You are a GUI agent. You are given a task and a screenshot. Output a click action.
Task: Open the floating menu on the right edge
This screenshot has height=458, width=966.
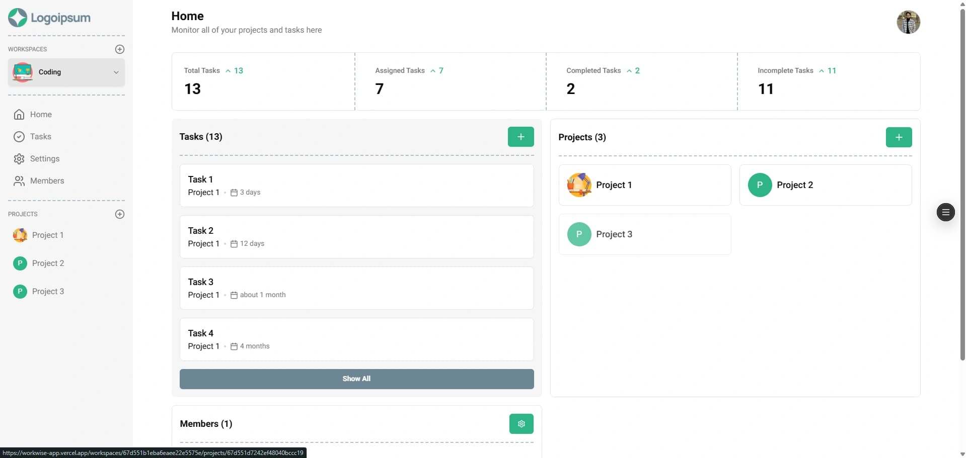[x=945, y=212]
